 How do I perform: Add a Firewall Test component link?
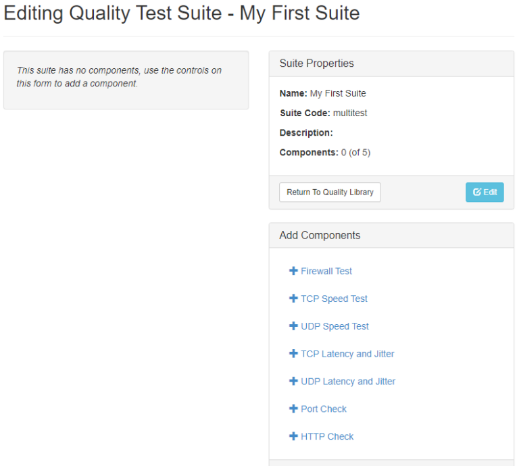click(x=326, y=271)
